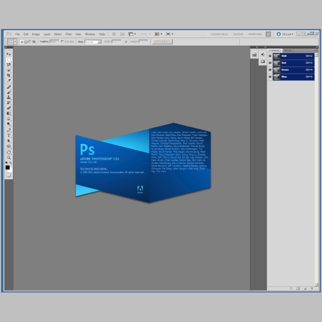Click the Subtract from selection icon

[x=30, y=42]
